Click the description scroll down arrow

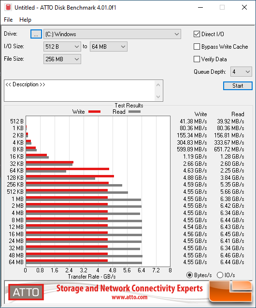pyautogui.click(x=158, y=97)
